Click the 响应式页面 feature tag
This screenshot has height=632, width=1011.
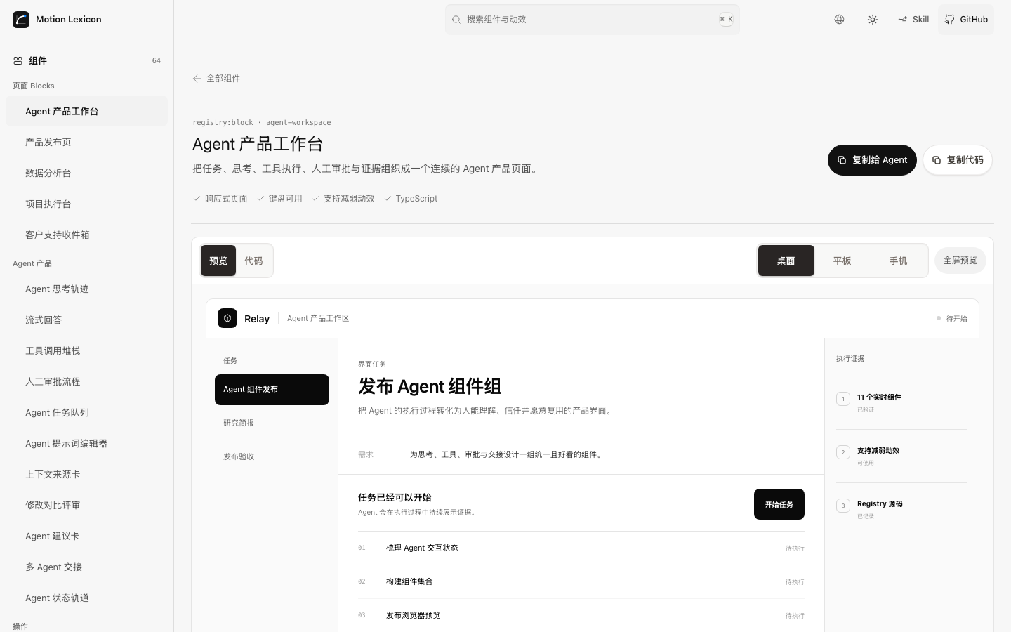220,199
